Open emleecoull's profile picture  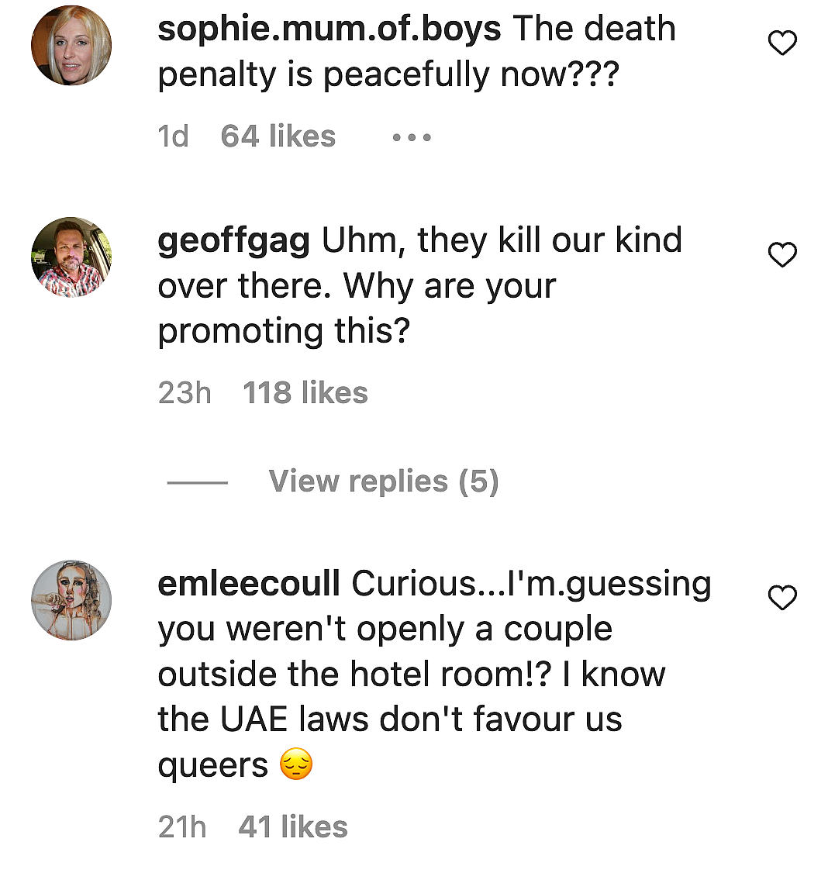click(x=71, y=600)
